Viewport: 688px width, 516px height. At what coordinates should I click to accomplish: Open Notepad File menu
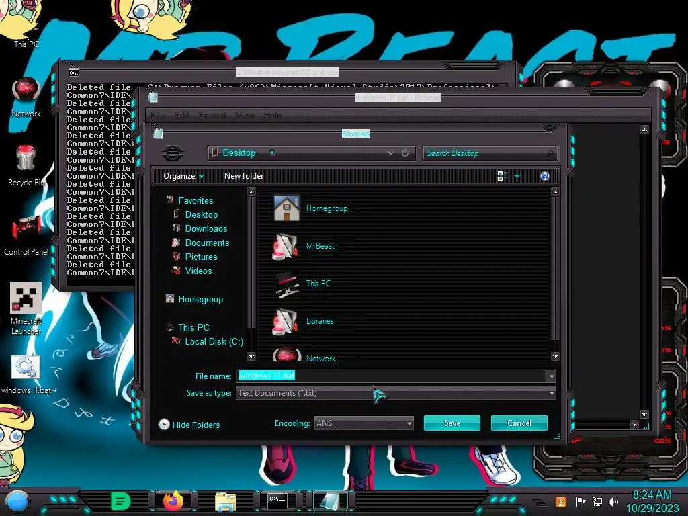157,116
